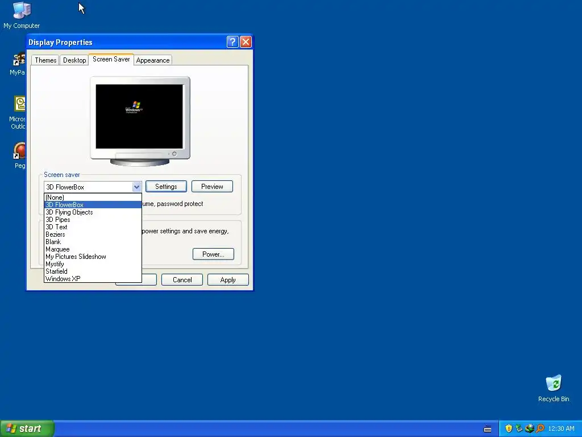This screenshot has height=437, width=582.
Task: Select Mystify screen saver
Action: point(93,264)
